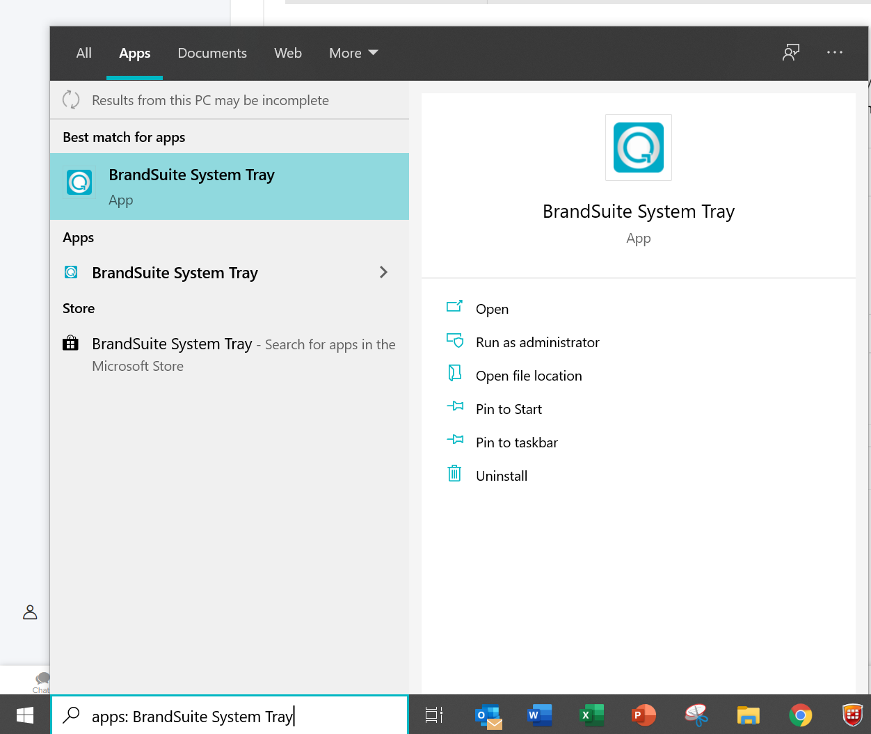Click the Open file location icon
Image resolution: width=871 pixels, height=734 pixels.
click(x=454, y=374)
